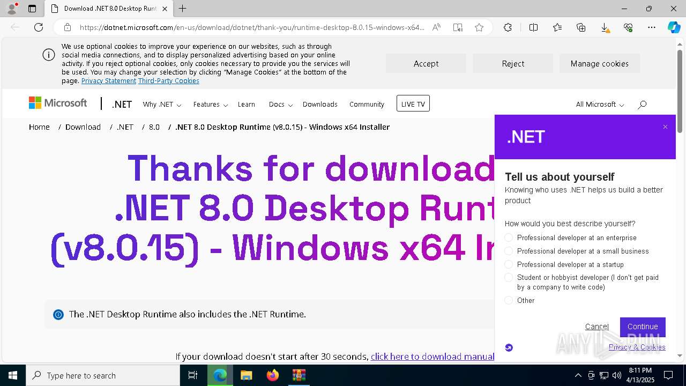Viewport: 686px width, 386px height.
Task: Cancel the survey
Action: coord(597,326)
